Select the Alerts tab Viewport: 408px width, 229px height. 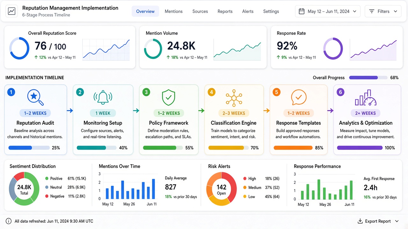click(248, 11)
